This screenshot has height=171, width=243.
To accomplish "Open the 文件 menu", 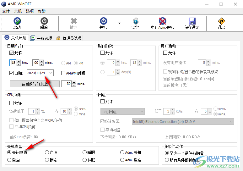I will point(6,11).
